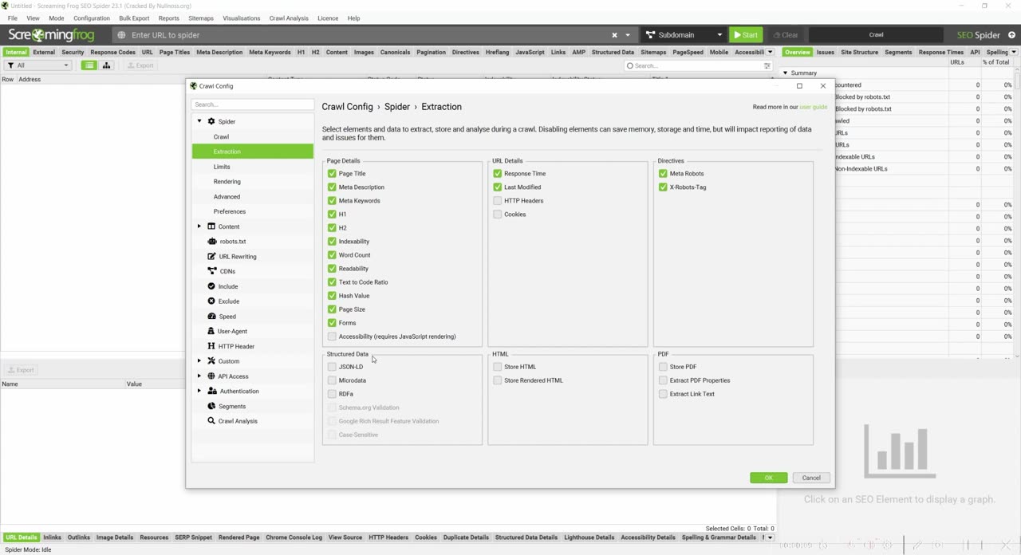The height and width of the screenshot is (555, 1021).
Task: Click the Exclude cross icon
Action: click(x=211, y=301)
